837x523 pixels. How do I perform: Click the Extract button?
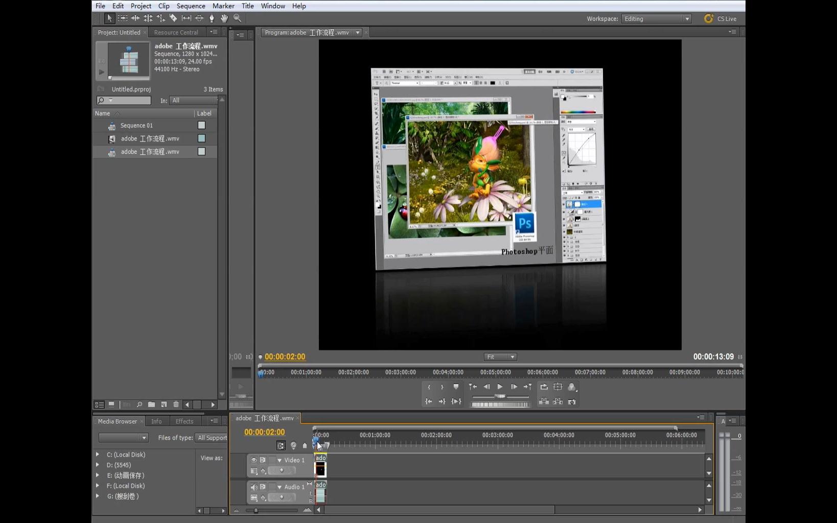(x=558, y=402)
